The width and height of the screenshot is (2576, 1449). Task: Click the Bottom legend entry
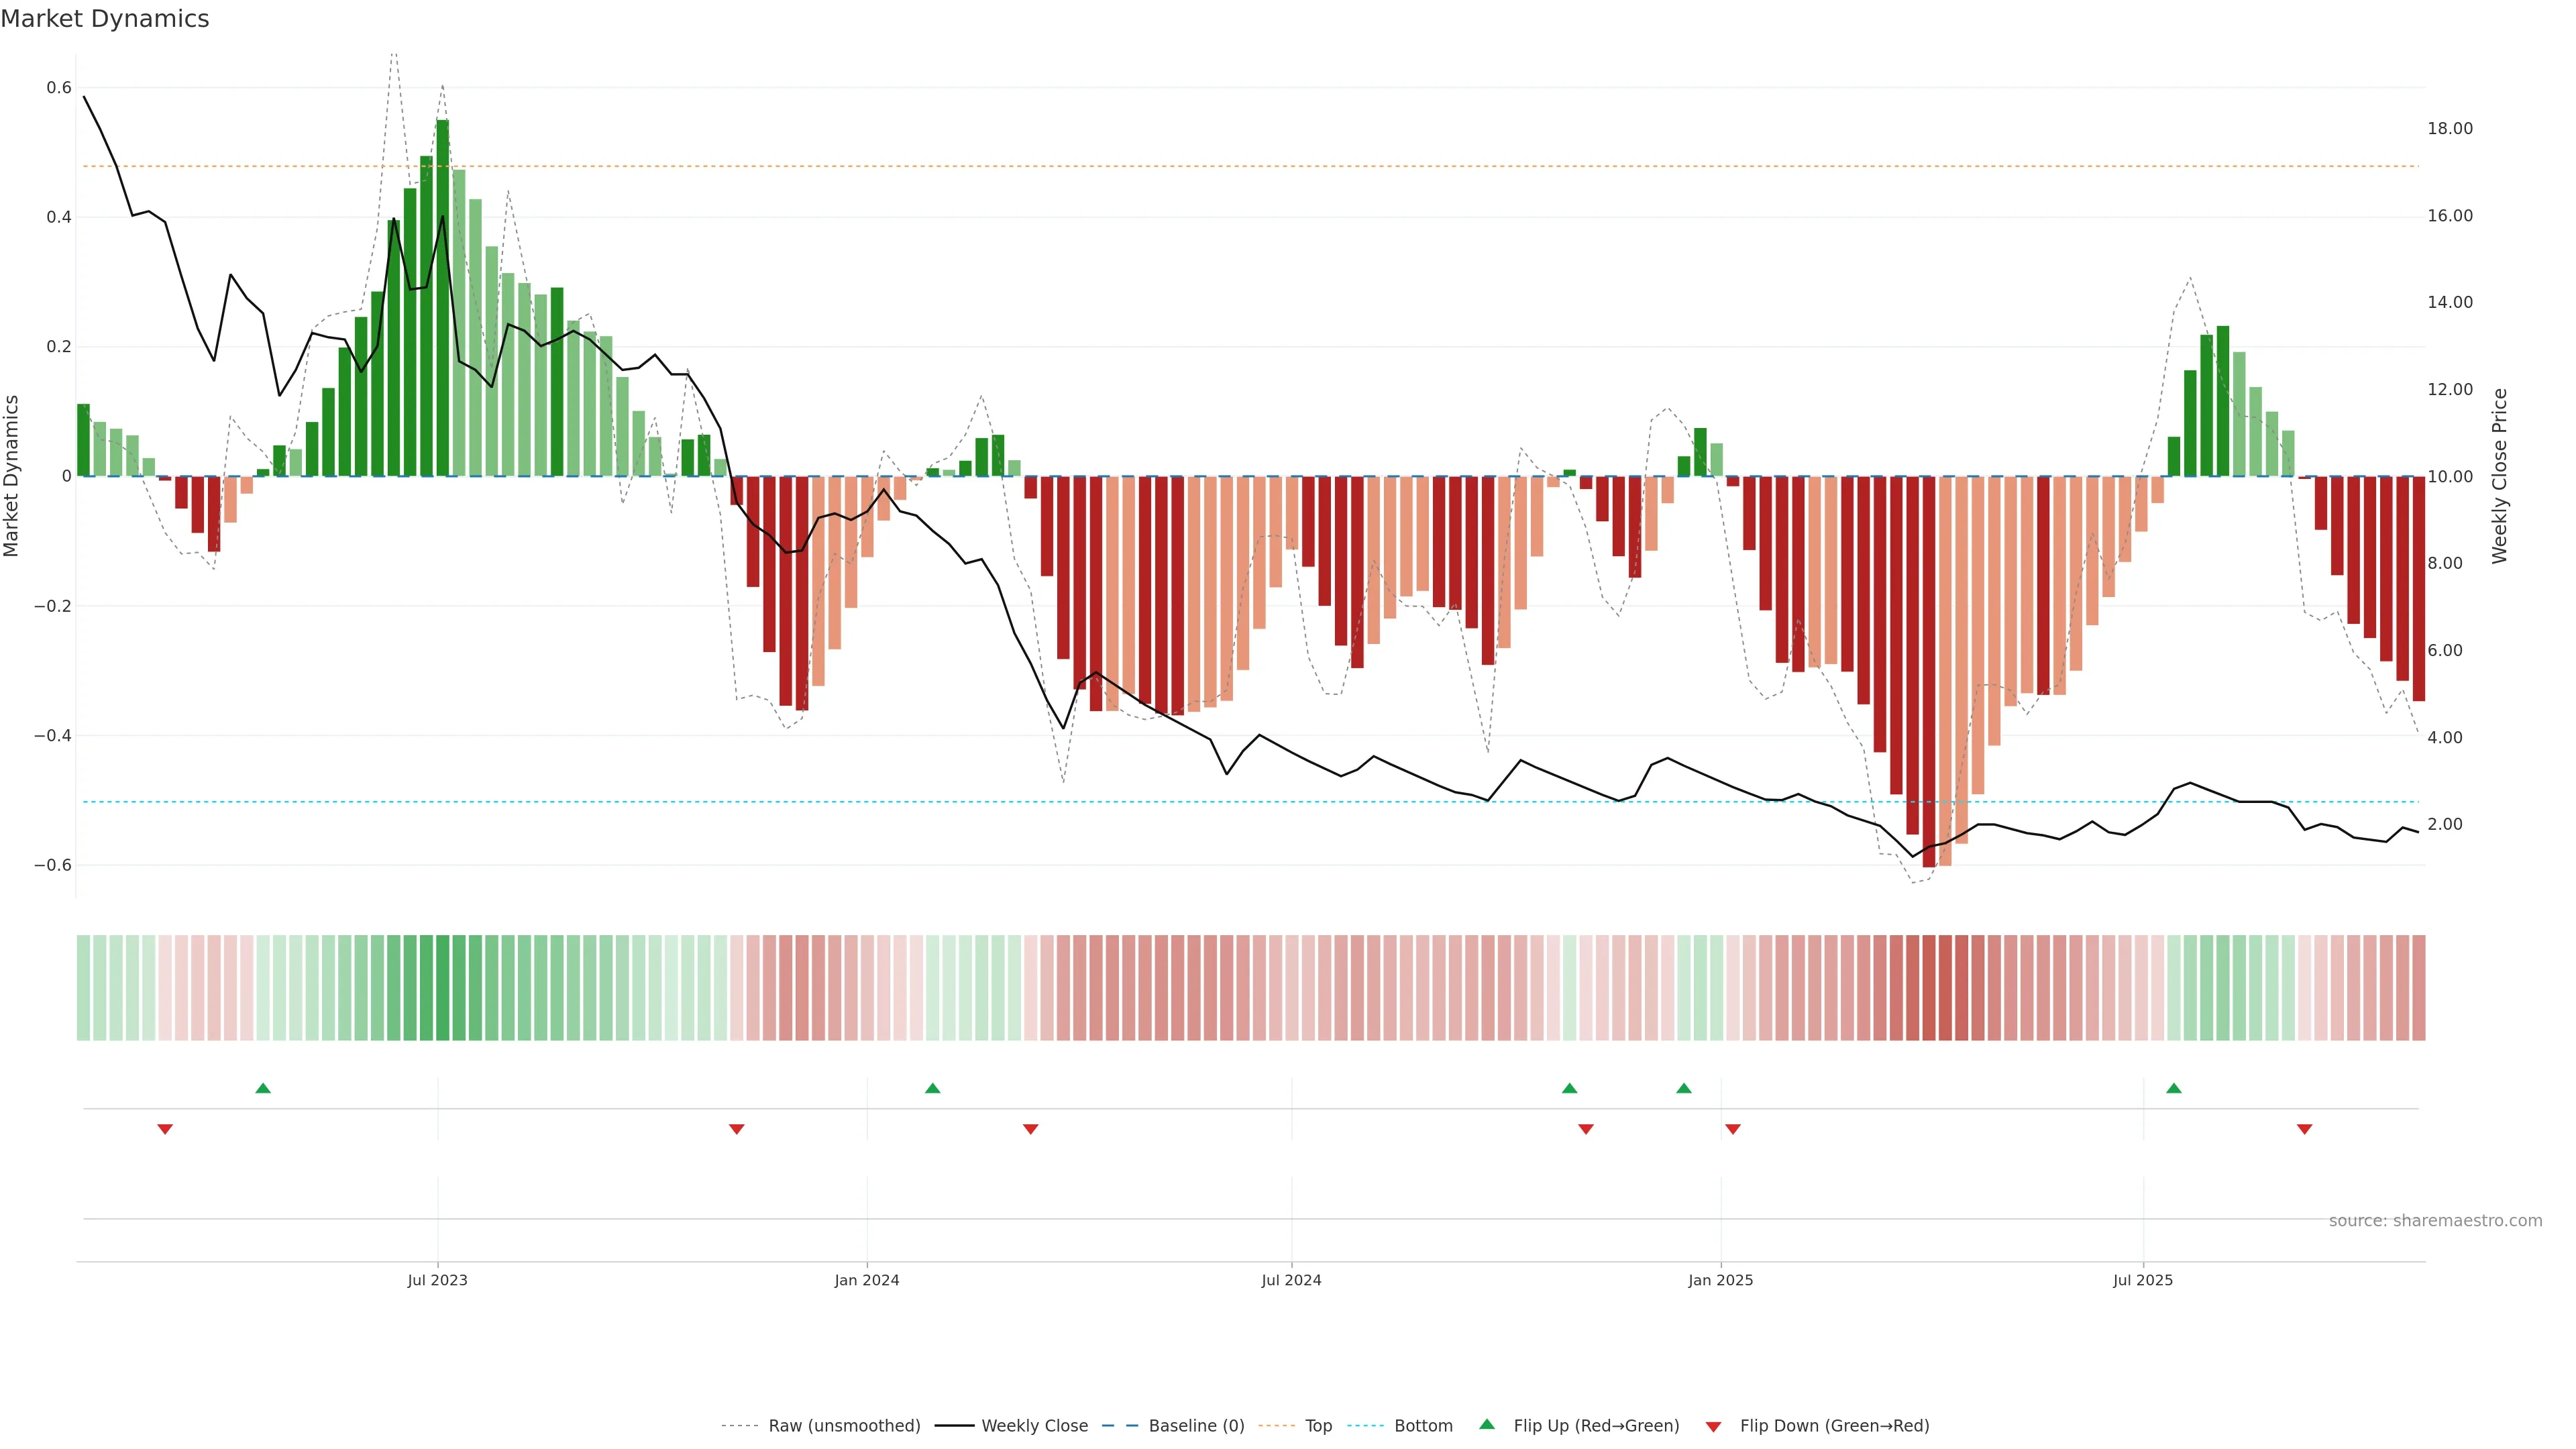click(1423, 1426)
